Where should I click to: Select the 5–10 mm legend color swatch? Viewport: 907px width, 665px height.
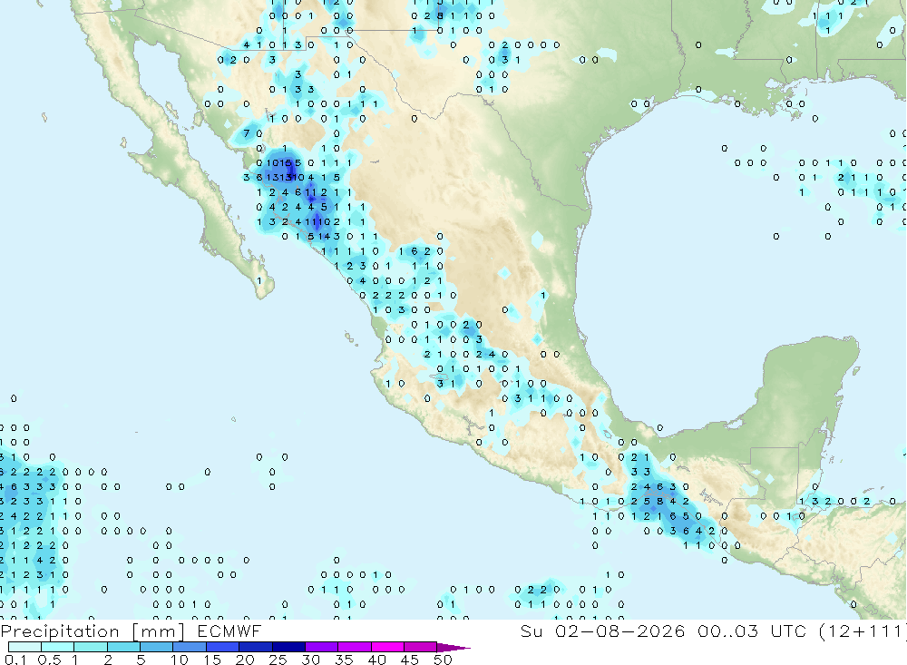click(x=157, y=647)
